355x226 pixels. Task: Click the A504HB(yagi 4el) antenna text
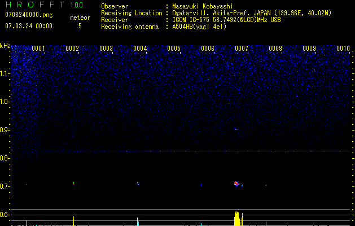click(x=199, y=27)
